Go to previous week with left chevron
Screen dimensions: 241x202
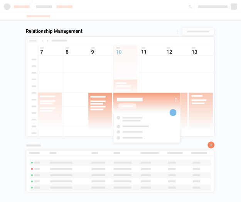point(43,41)
